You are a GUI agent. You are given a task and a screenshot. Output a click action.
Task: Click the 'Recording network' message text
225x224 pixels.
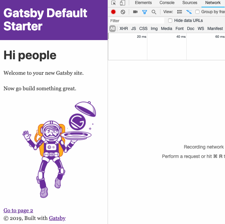click(204, 147)
